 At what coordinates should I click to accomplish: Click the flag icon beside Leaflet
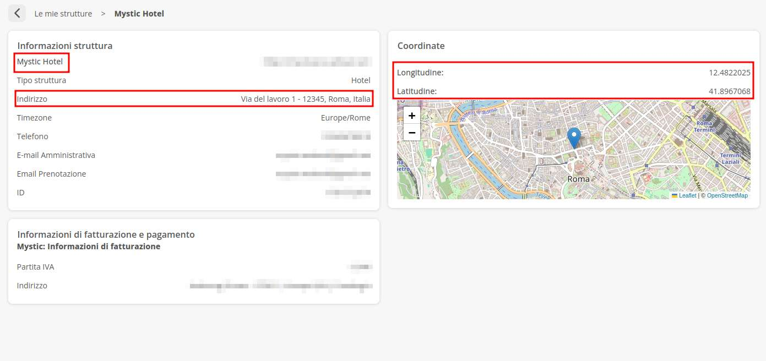(675, 195)
